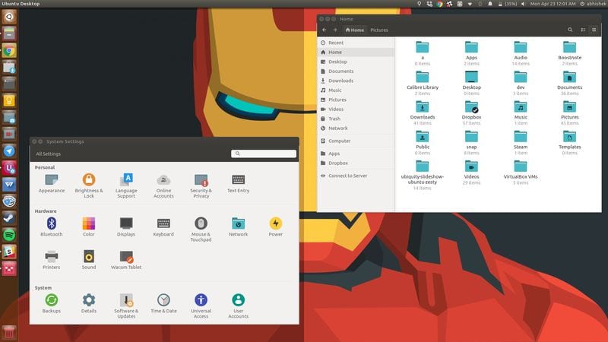This screenshot has height=342, width=608.
Task: Select Computer in Files sidebar
Action: coord(356,141)
